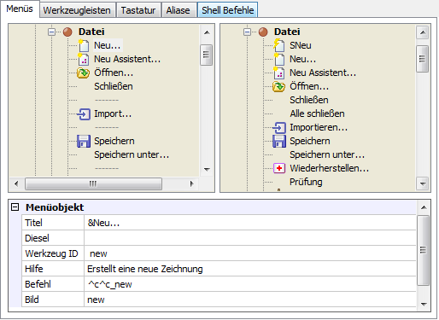Viewport: 439px width, 320px height.
Task: Click the SNeu lightning icon in right tree
Action: 278,45
